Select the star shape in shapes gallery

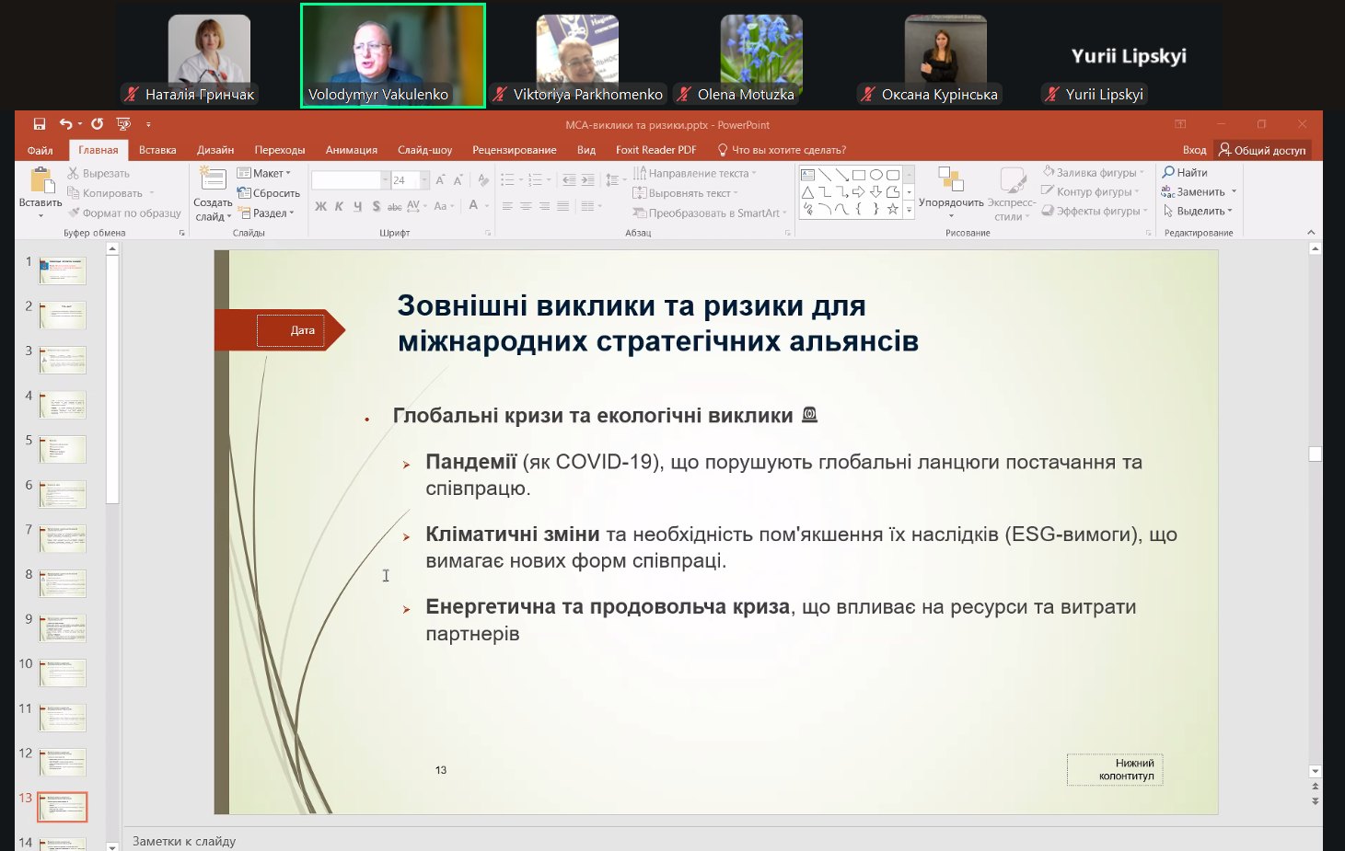(x=892, y=209)
